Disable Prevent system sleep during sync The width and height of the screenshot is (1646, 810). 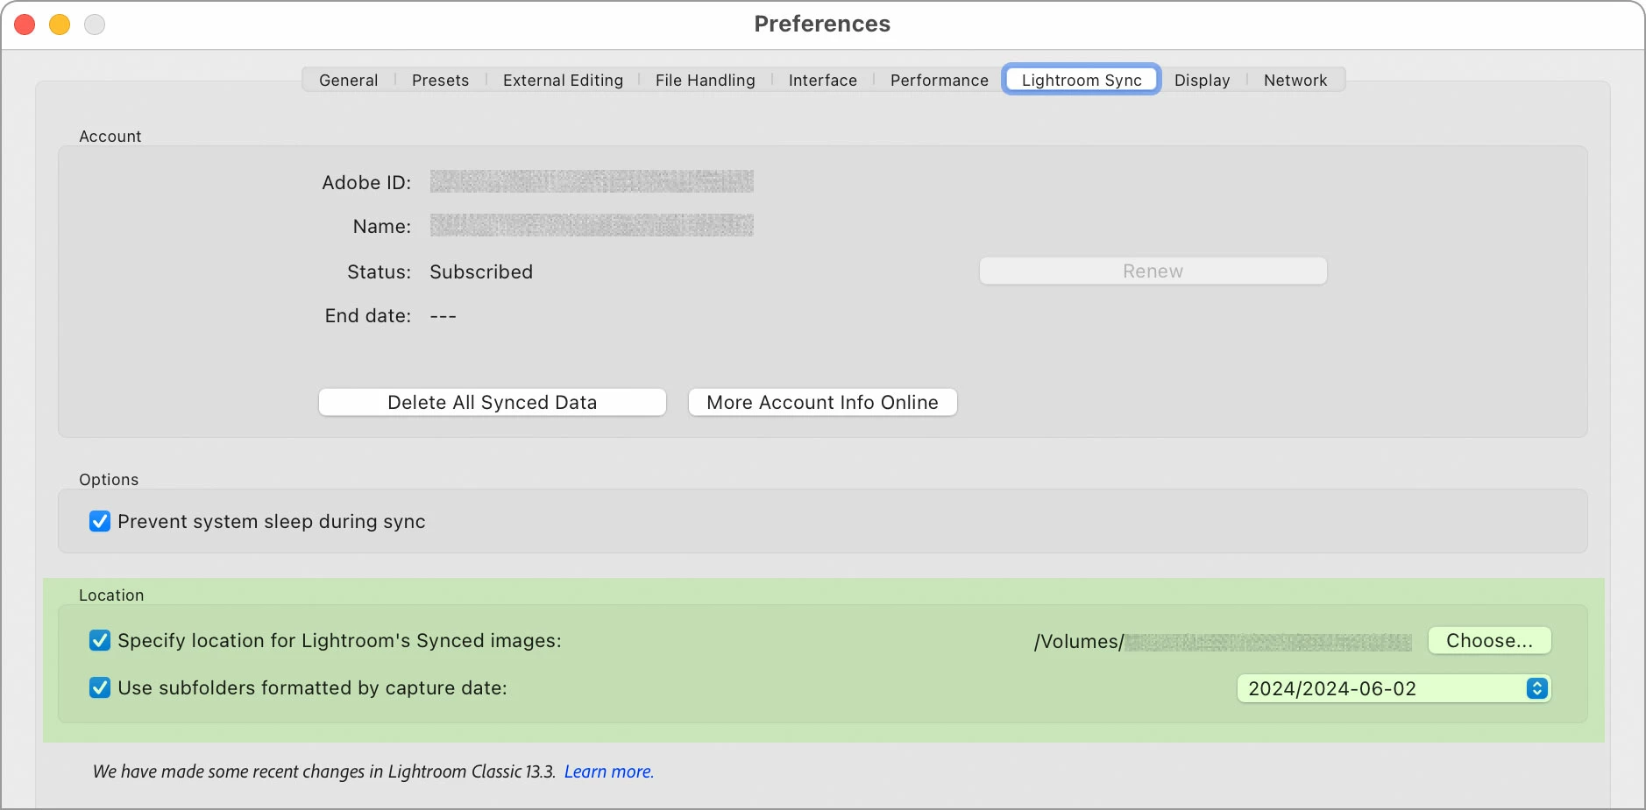100,521
